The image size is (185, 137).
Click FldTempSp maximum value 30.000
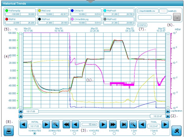coord(28,14)
